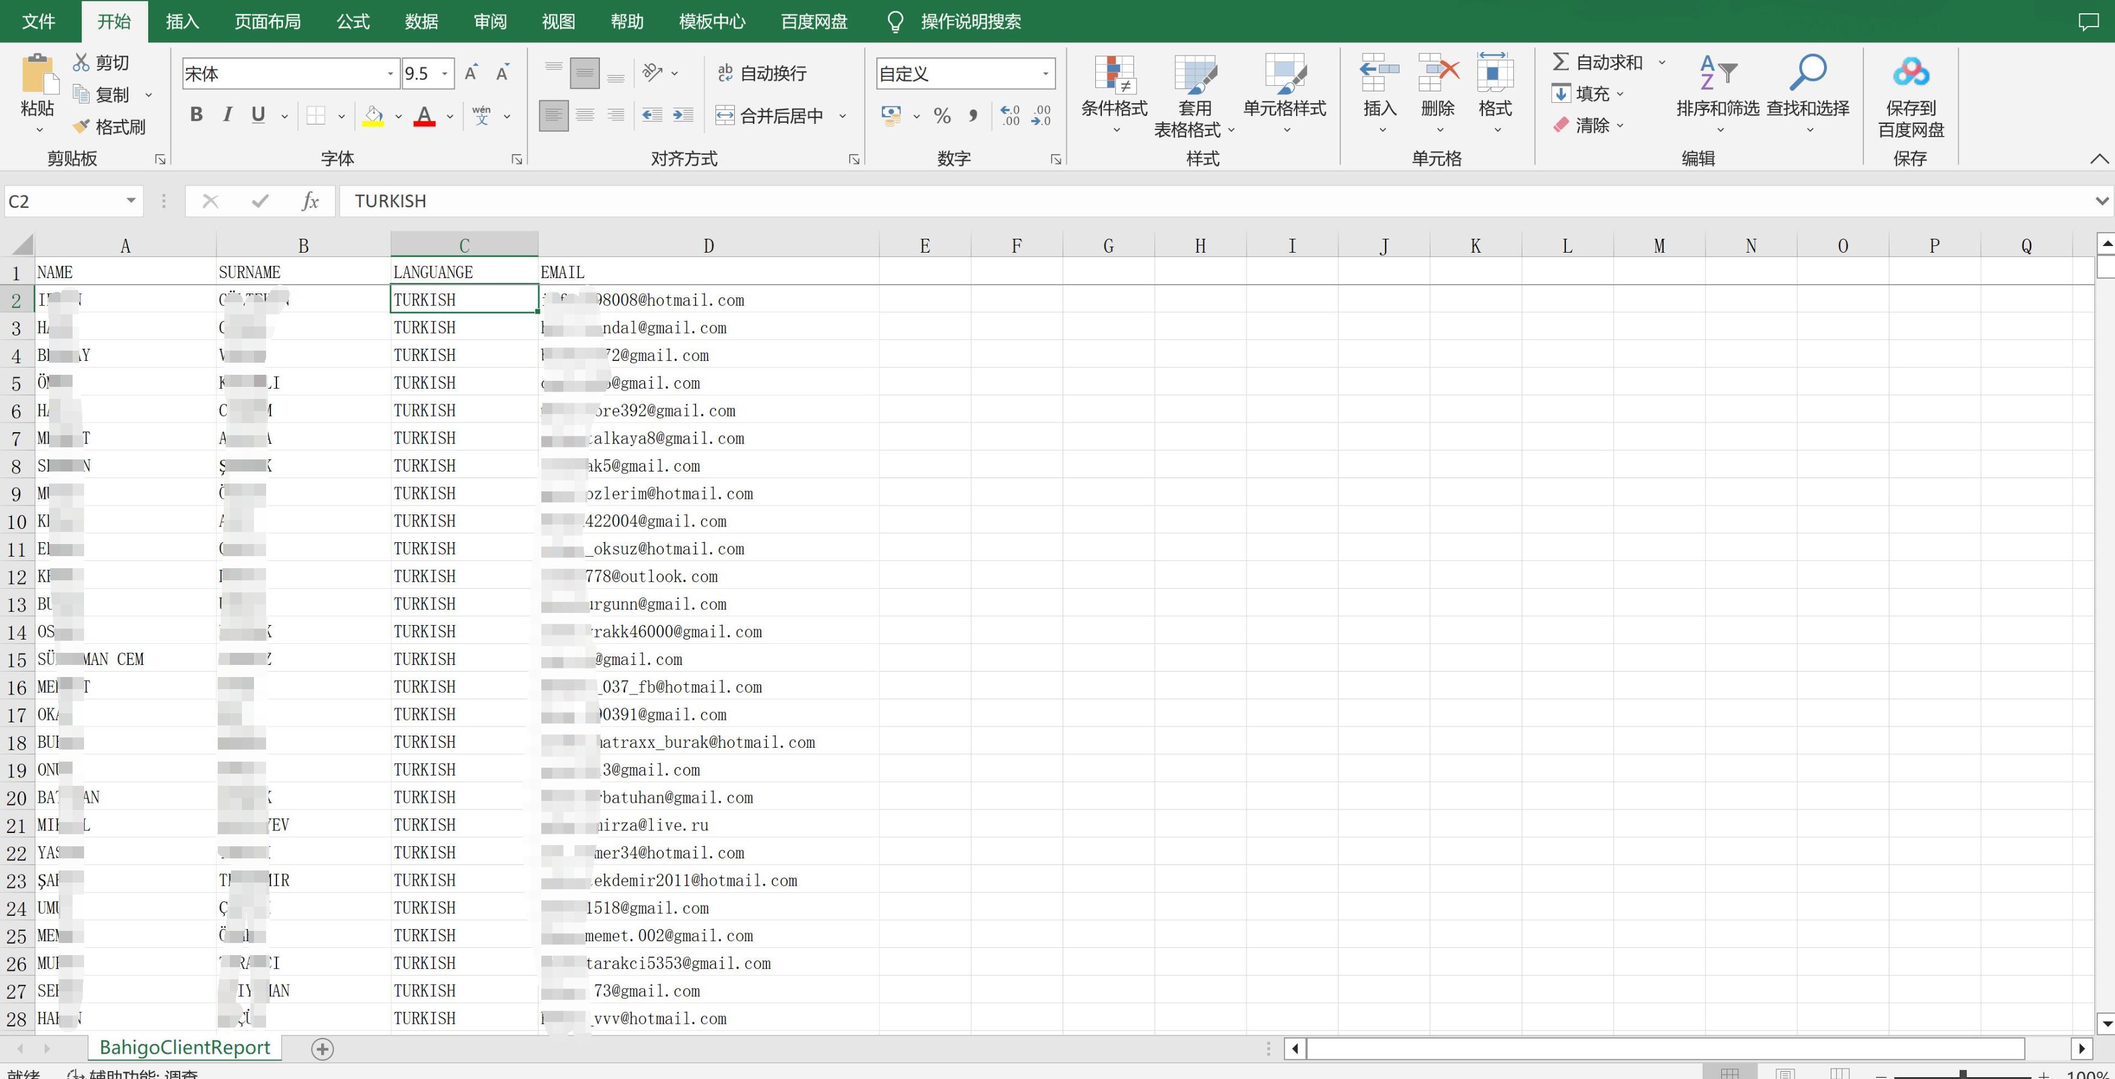Screen dimensions: 2115x1079
Task: Apply yellow fill color swatch
Action: coord(374,115)
